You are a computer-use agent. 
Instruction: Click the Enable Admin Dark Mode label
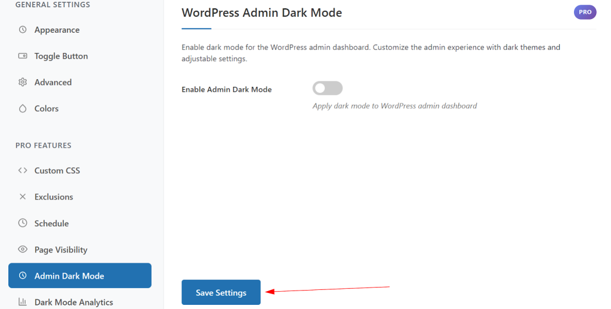point(226,89)
